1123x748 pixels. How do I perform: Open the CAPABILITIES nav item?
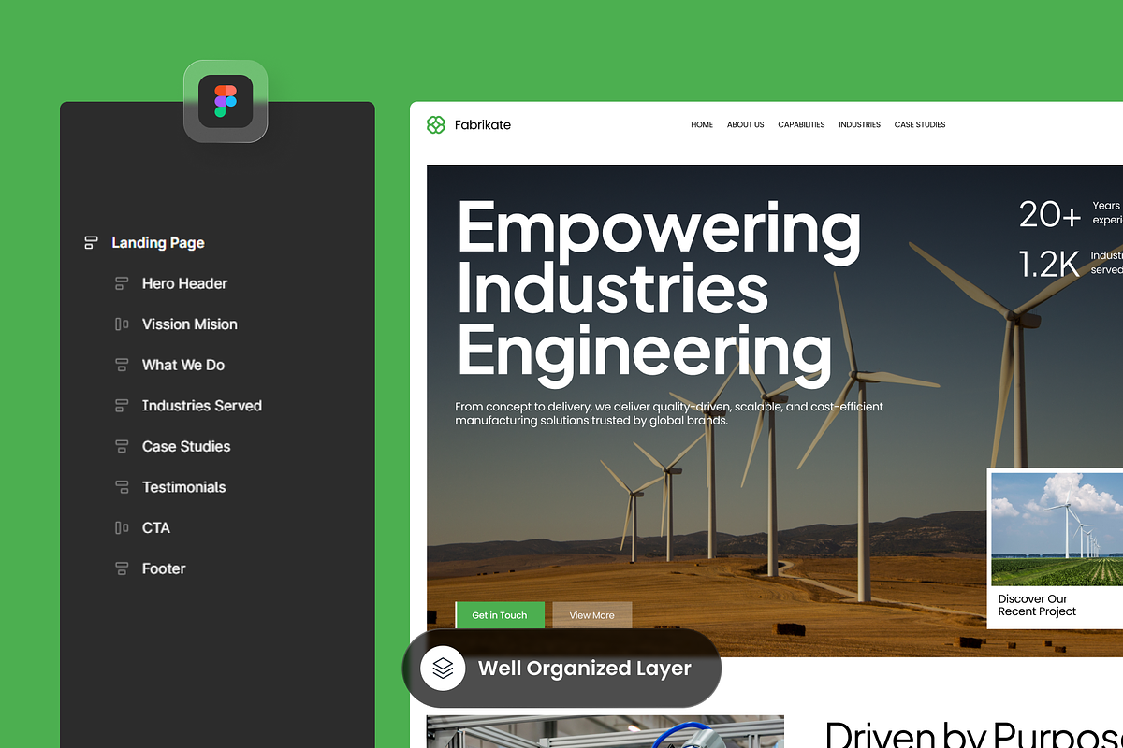pyautogui.click(x=801, y=124)
